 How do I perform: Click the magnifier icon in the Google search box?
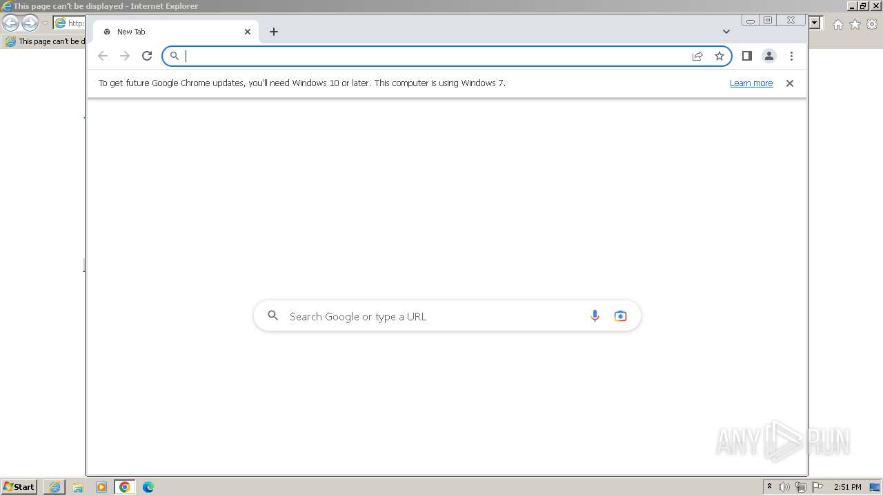273,316
